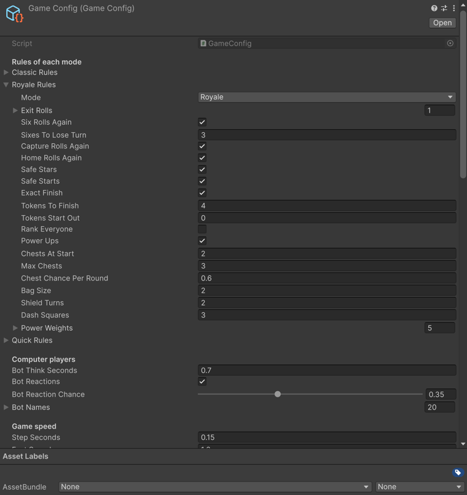Click the Bot Names array size field
Viewport: 467px width, 495px height.
(x=439, y=407)
